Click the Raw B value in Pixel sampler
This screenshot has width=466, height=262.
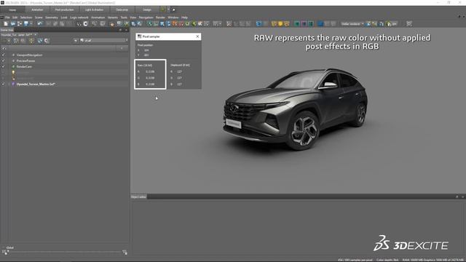(x=150, y=84)
